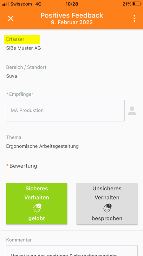Screen dimensions: 143x256
Task: Tap the person icon beside Empfänger
Action: tap(132, 111)
